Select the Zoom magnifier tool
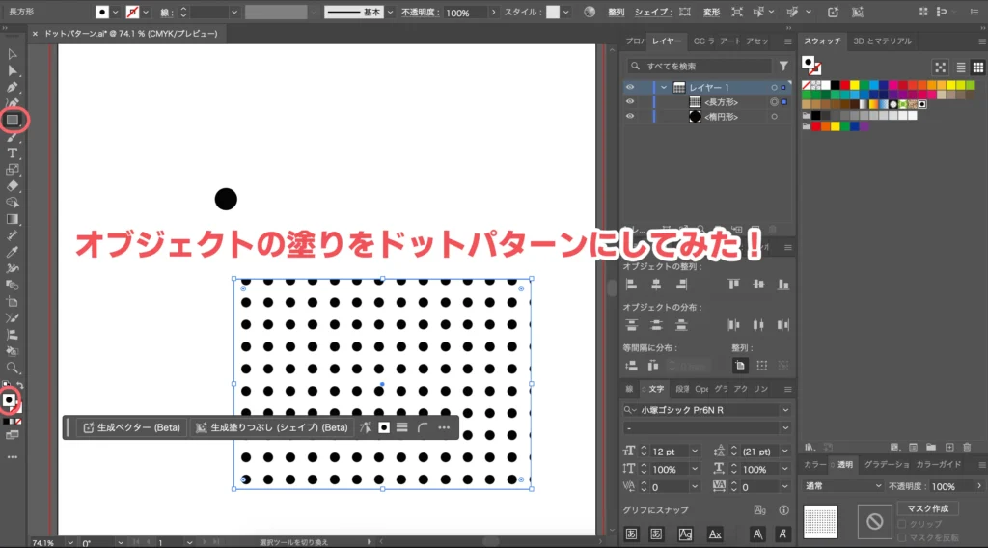 pyautogui.click(x=12, y=368)
